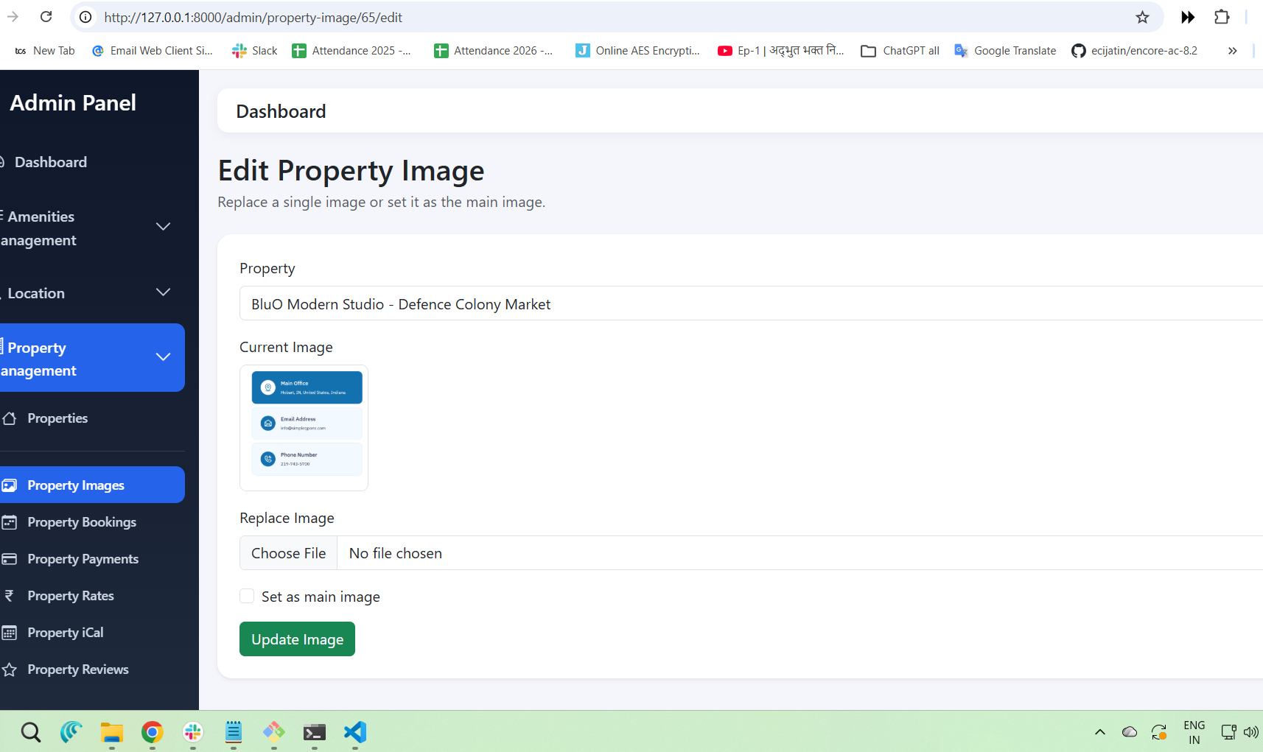The image size is (1263, 752).
Task: Click the Property Images sidebar icon
Action: click(10, 485)
